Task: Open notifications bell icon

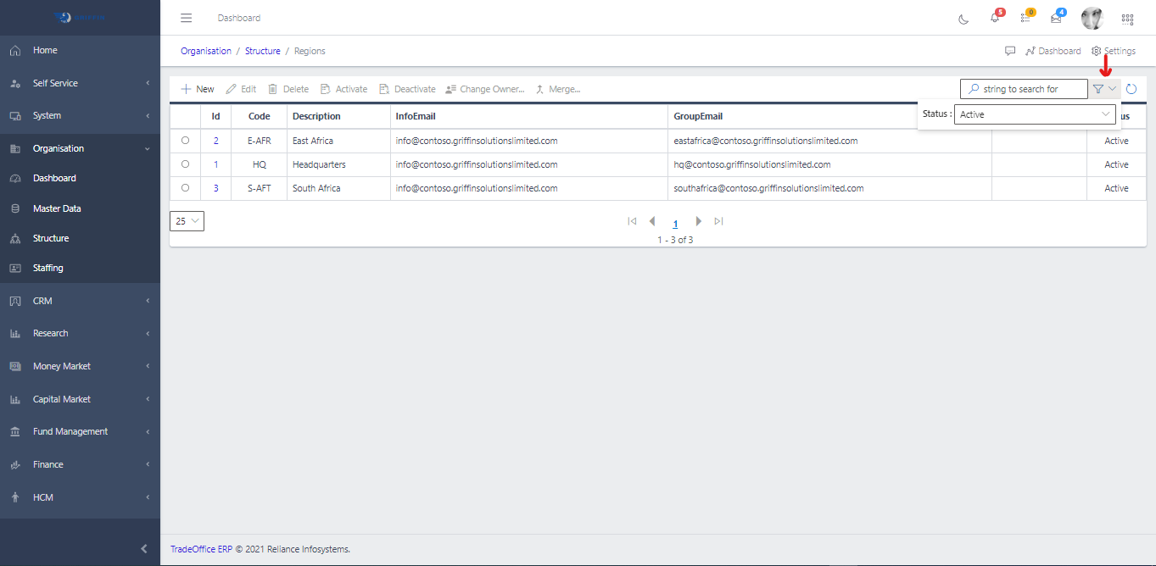Action: tap(995, 18)
